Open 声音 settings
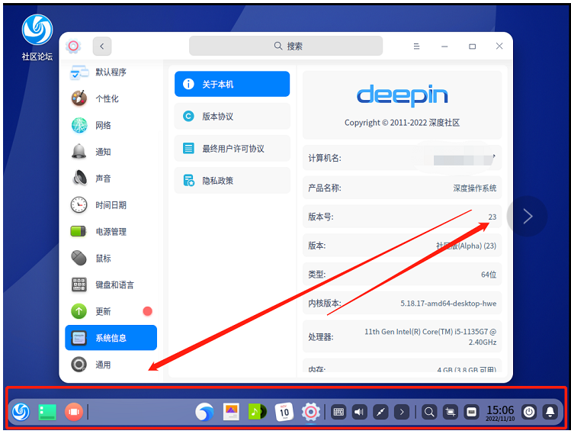571x434 pixels. coord(111,178)
